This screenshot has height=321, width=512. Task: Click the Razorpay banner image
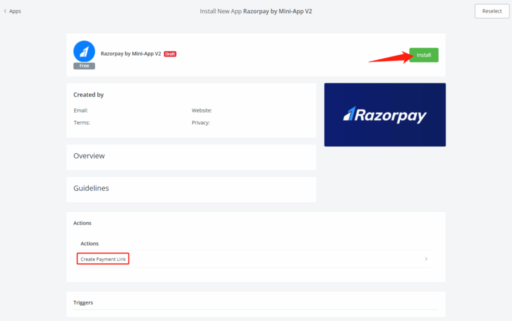pos(384,115)
